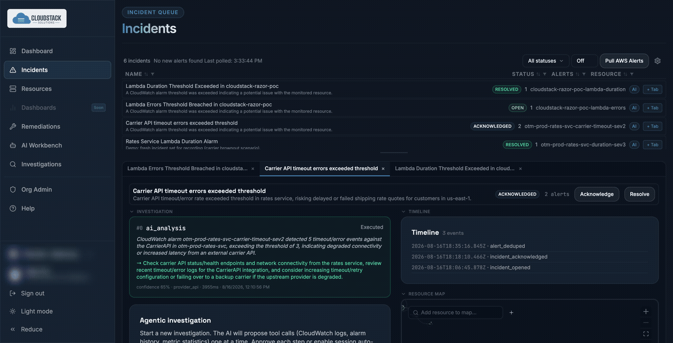Open Rates Service Lambda Duration Alarm with + Tab

point(652,145)
